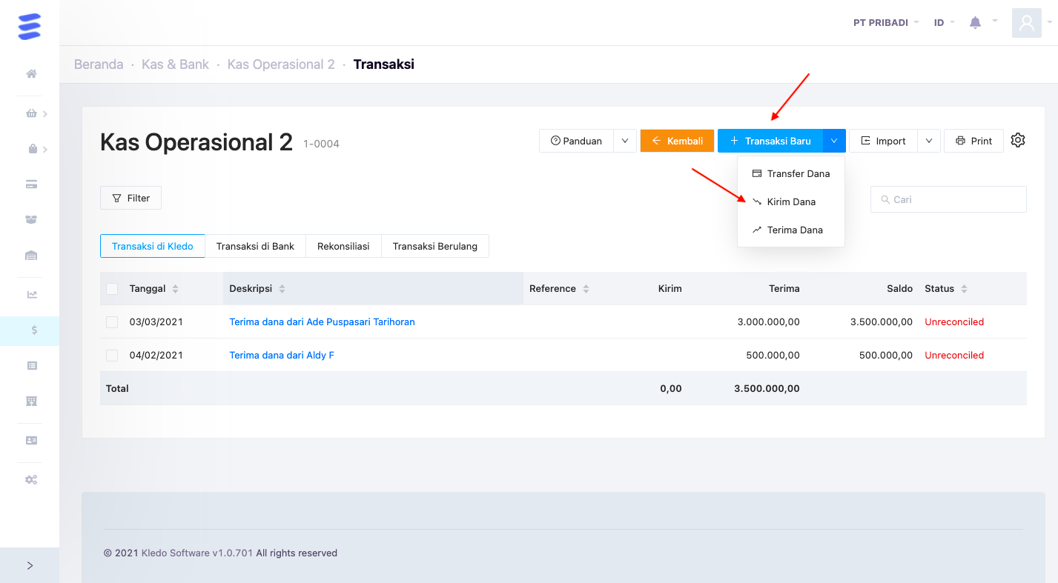Image resolution: width=1058 pixels, height=583 pixels.
Task: Switch to the Rekonsiliasi tab
Action: (343, 245)
